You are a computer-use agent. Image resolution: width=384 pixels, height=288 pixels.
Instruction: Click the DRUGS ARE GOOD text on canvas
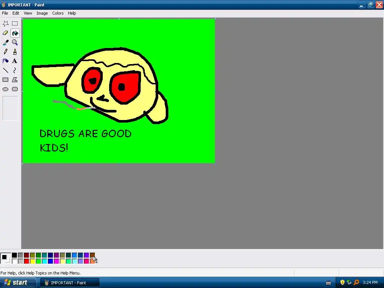point(85,134)
